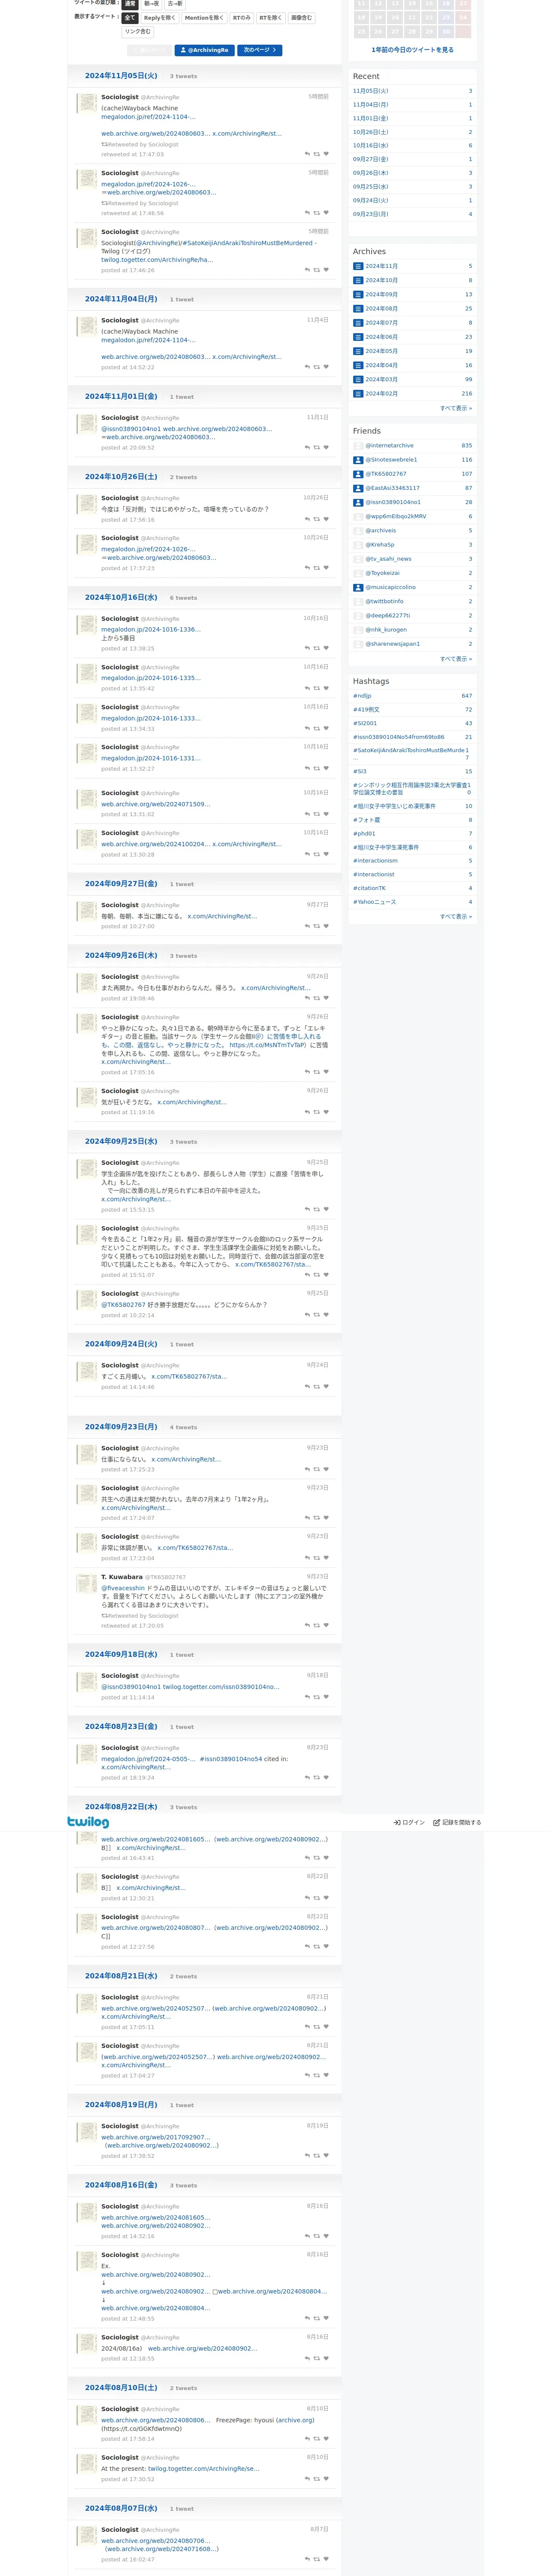View 1年前の今日のツイートを見る link
551x2576 pixels.
[x=412, y=49]
